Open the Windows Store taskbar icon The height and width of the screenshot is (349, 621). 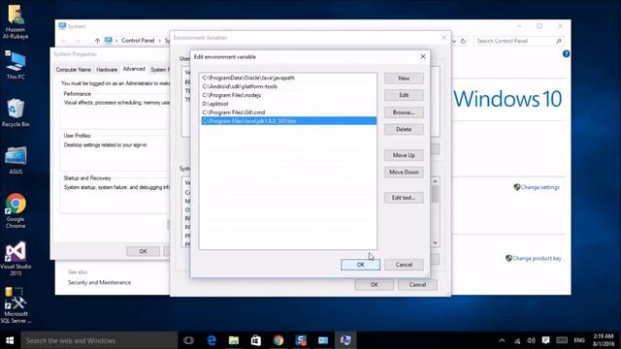(256, 340)
